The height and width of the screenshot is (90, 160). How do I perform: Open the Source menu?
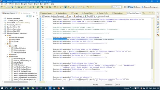[x=17, y=4]
